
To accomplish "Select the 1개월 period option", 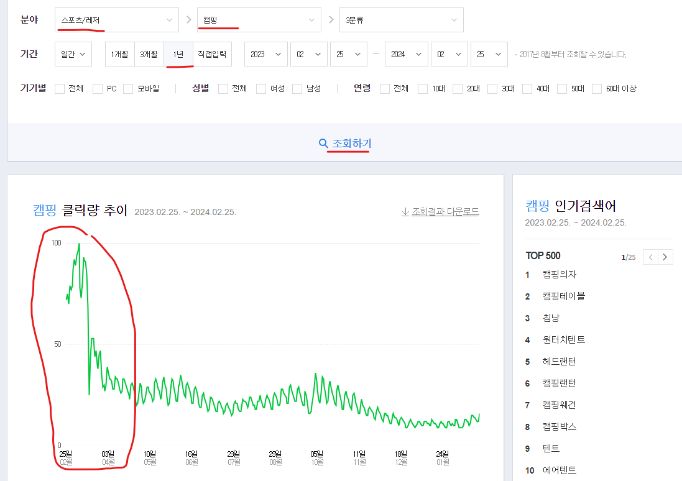I will click(x=119, y=54).
